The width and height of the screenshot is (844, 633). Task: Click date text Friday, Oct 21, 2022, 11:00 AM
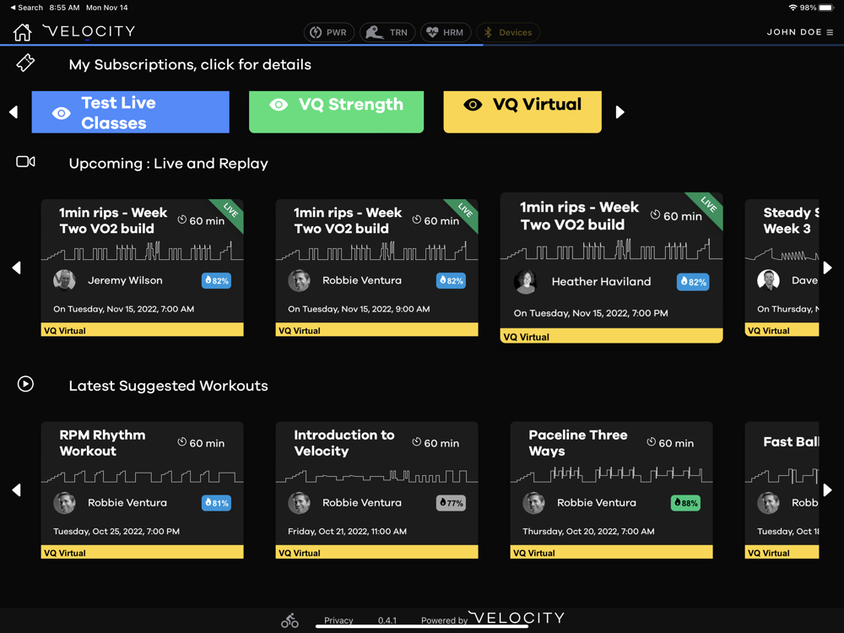(347, 531)
